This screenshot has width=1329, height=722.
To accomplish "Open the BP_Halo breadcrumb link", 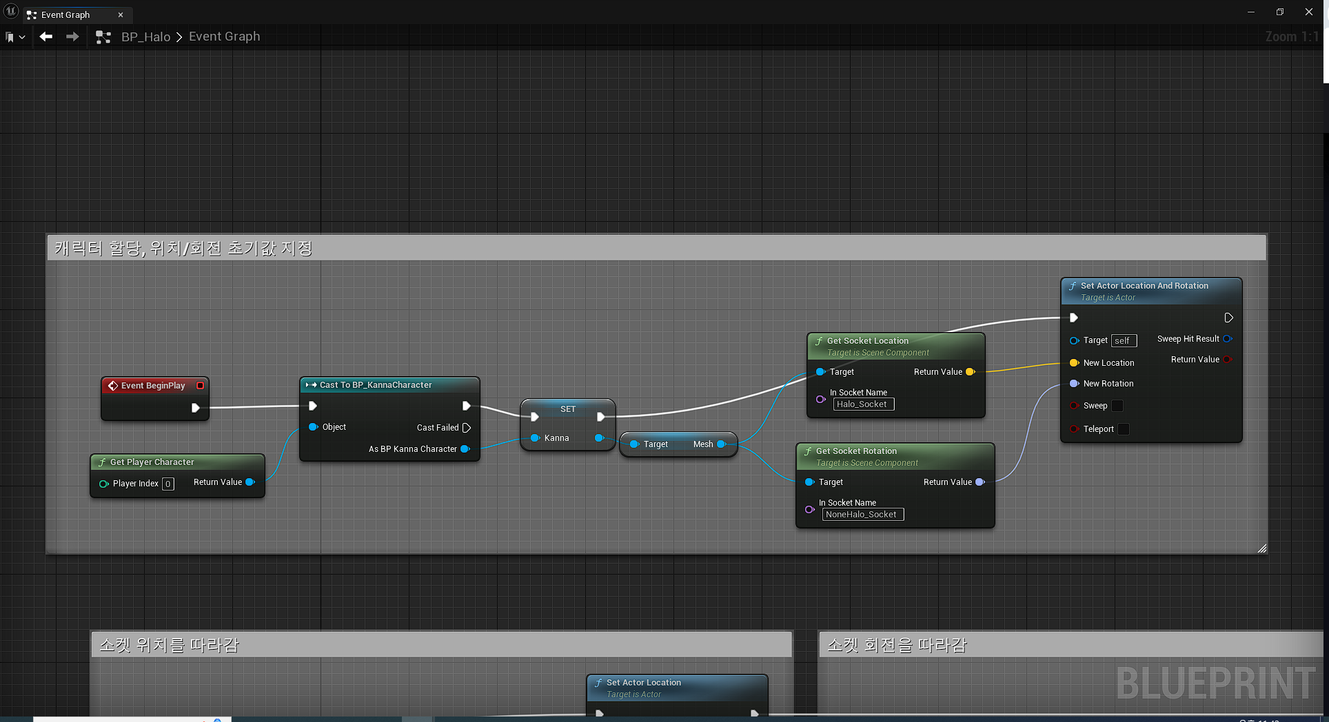I will (145, 37).
